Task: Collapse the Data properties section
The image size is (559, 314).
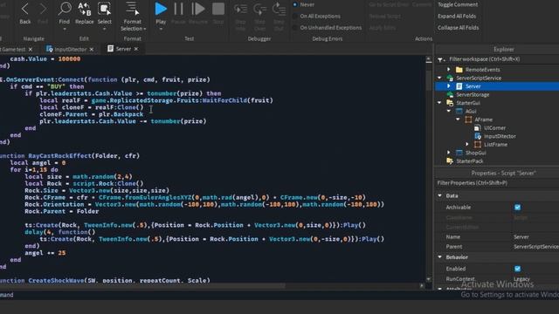Action: [440, 195]
